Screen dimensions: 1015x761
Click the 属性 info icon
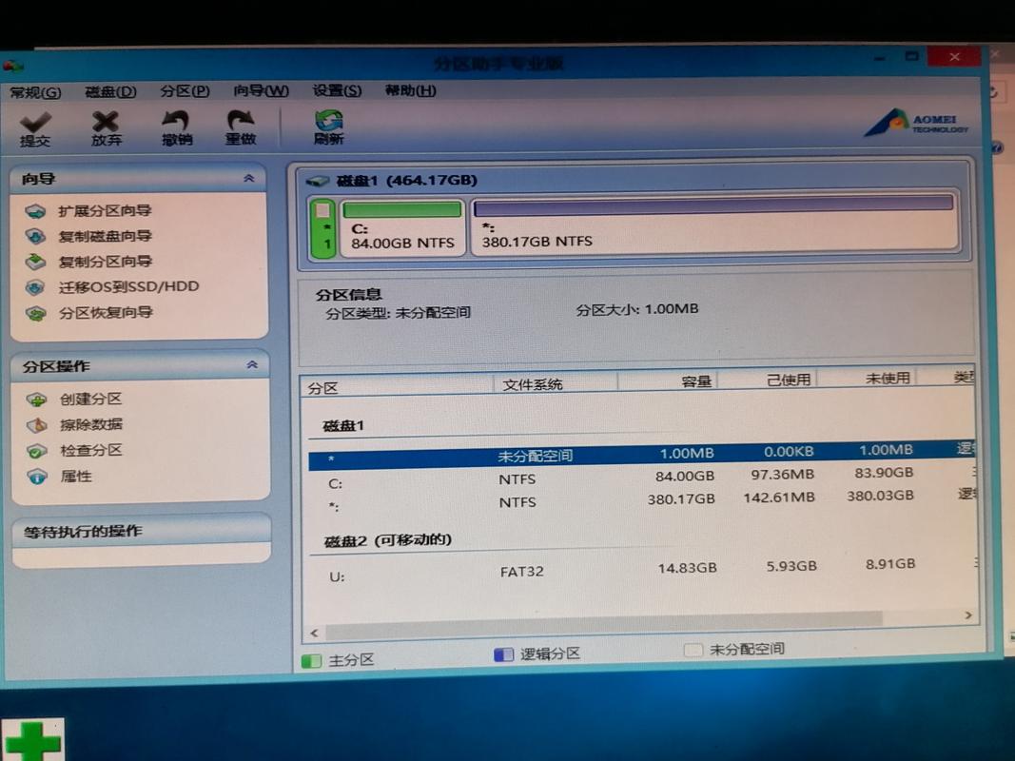(x=37, y=478)
